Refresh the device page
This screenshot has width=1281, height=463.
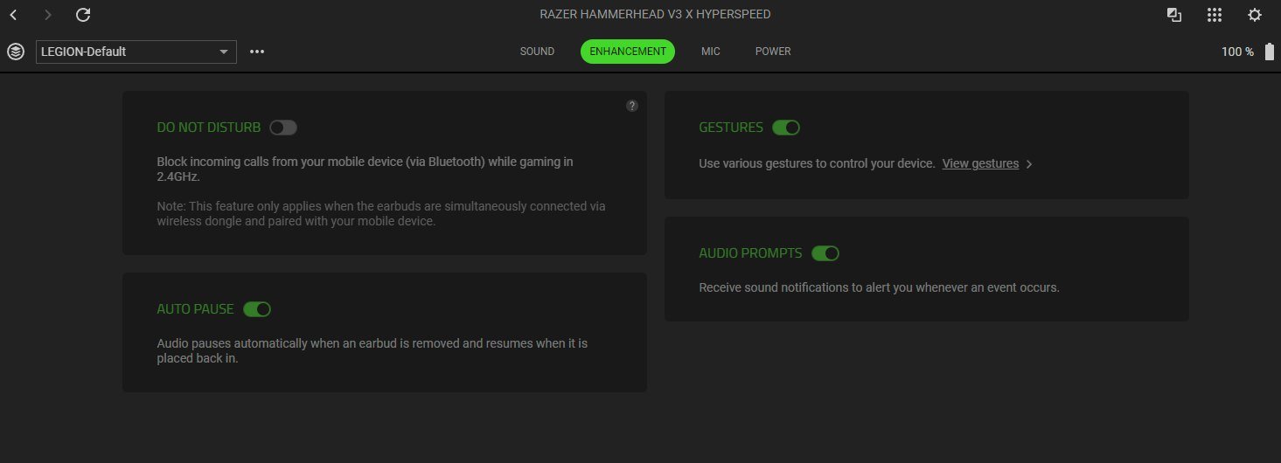click(x=83, y=15)
